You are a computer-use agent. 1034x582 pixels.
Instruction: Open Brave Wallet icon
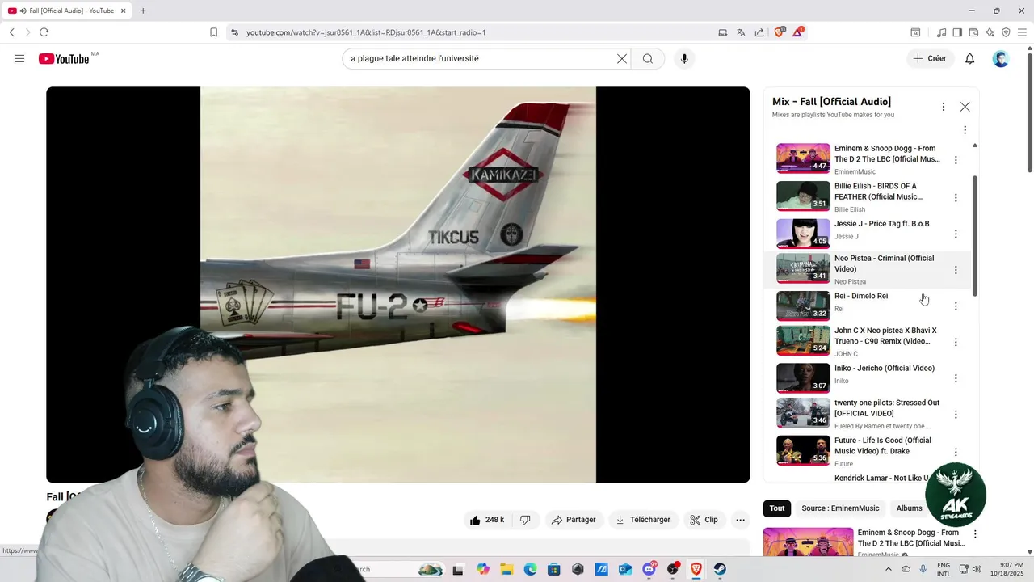click(973, 32)
